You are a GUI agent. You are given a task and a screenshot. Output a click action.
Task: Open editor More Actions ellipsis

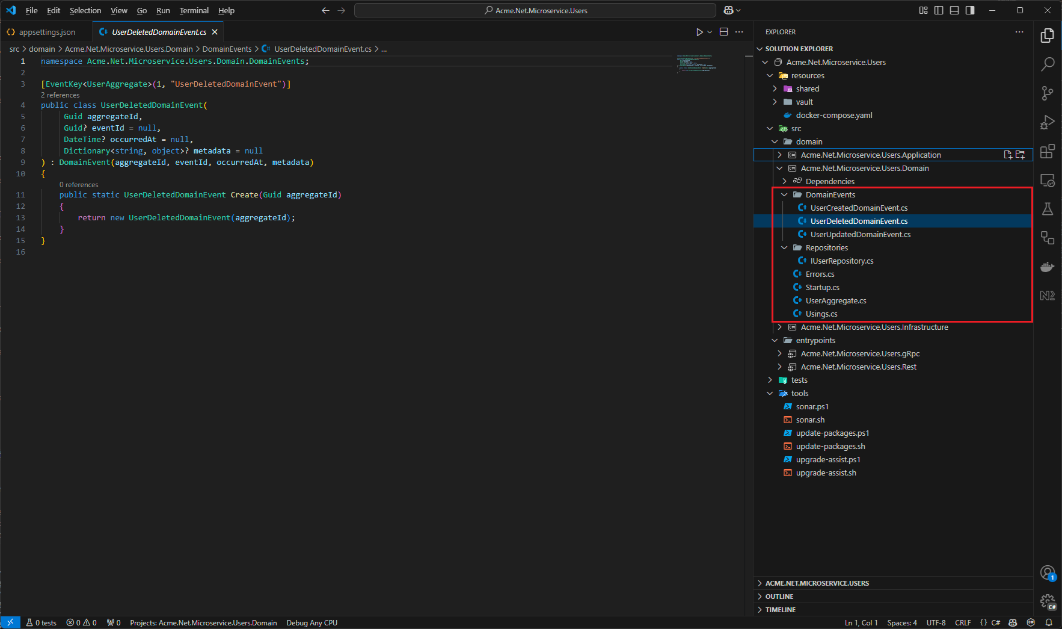pos(739,32)
